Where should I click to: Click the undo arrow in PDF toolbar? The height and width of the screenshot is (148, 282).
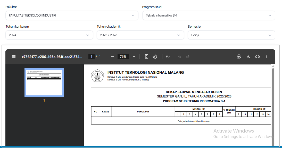(x=180, y=57)
